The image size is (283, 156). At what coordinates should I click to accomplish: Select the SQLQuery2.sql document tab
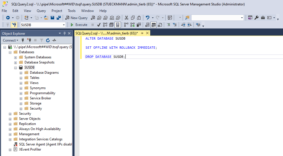coord(107,33)
